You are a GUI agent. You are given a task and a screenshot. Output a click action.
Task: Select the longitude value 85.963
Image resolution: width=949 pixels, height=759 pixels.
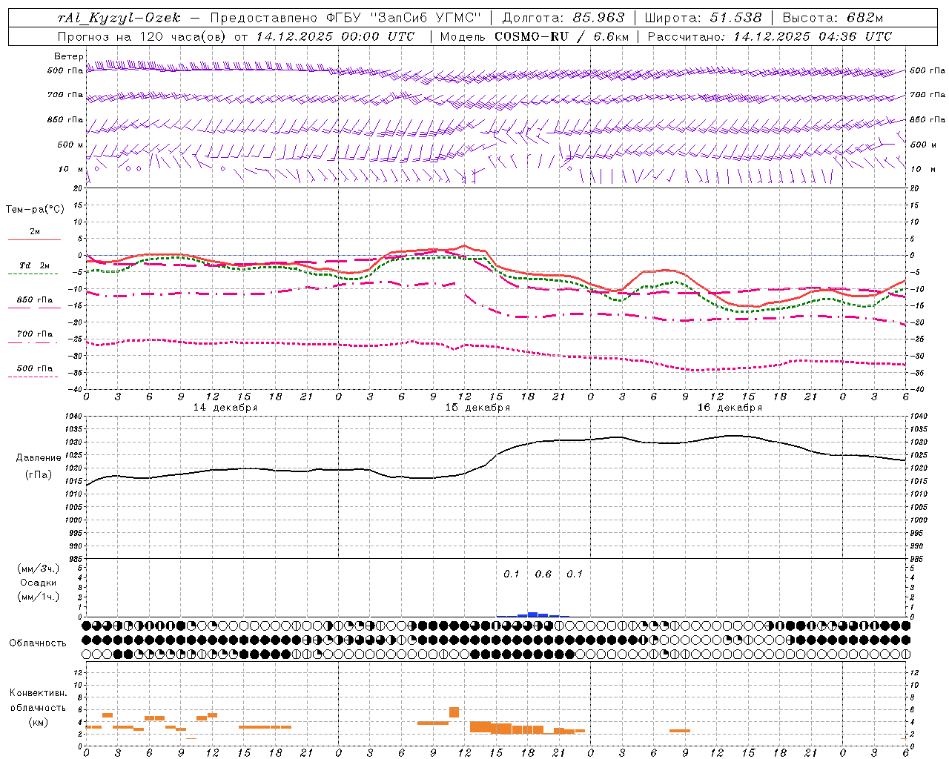coord(599,18)
